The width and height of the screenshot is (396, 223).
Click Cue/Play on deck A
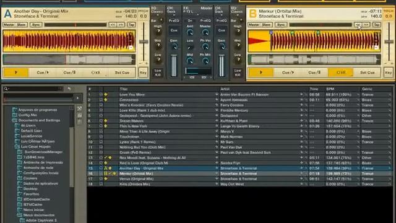point(43,72)
